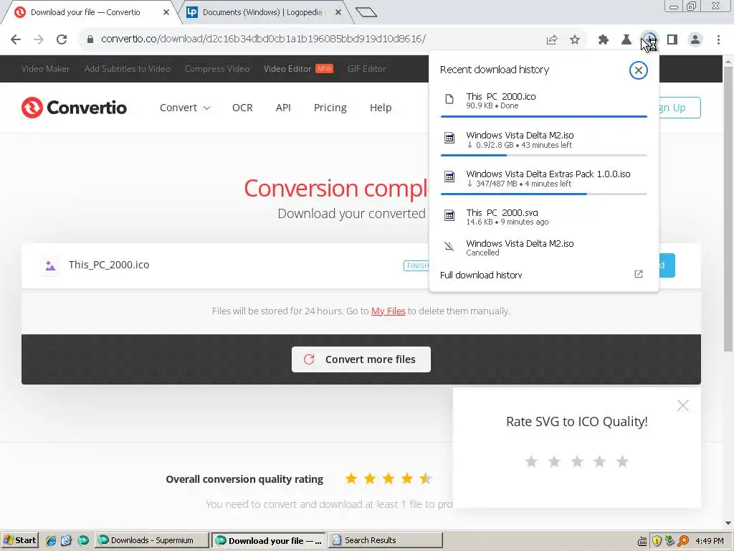Click the cancelled Windows Vista Delta M2.iso entry
734x551 pixels.
pyautogui.click(x=543, y=248)
